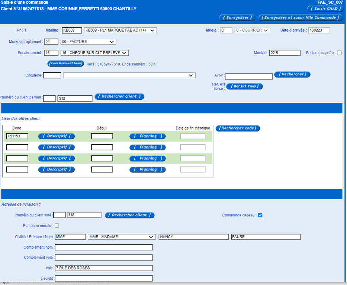The width and height of the screenshot is (347, 285).
Task: Click the Début field of K51153 row
Action: (102, 136)
